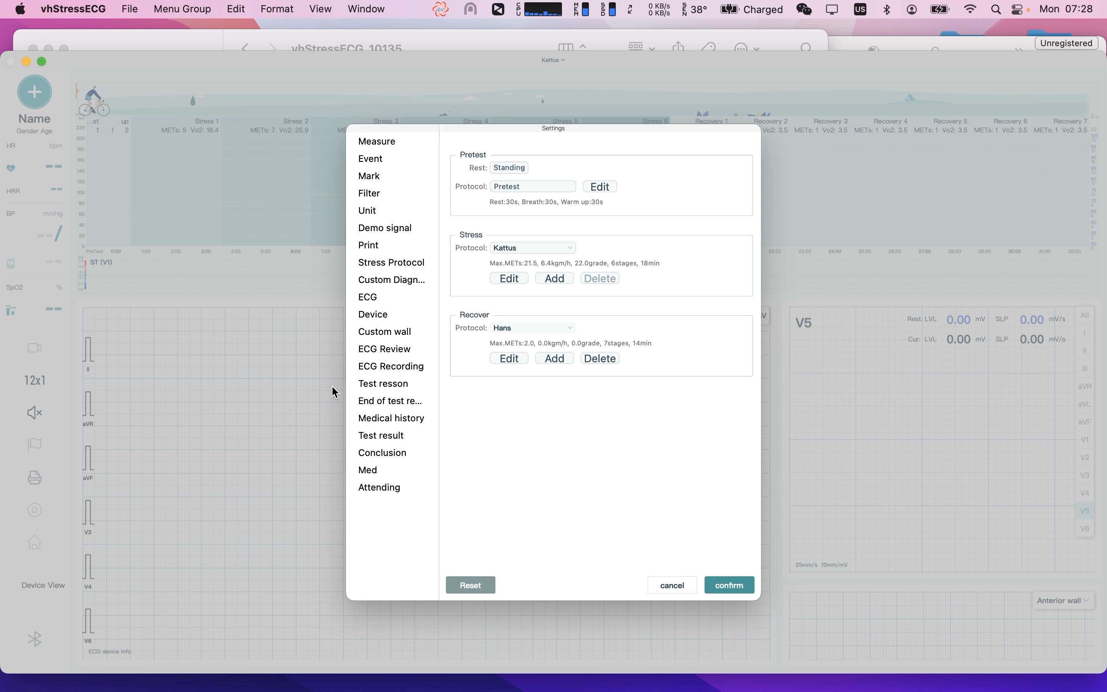1107x692 pixels.
Task: Select lead aVR in the lead list
Action: tap(1085, 386)
